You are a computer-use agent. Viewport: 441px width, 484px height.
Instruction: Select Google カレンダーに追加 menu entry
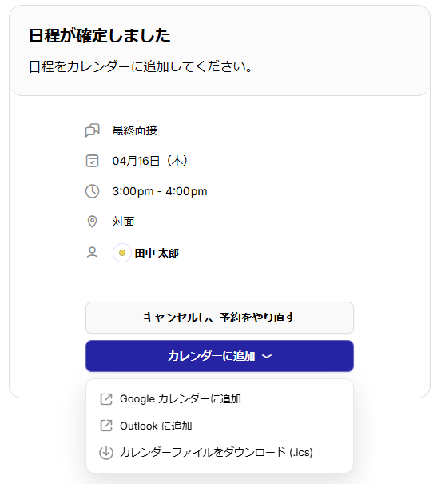(x=220, y=399)
